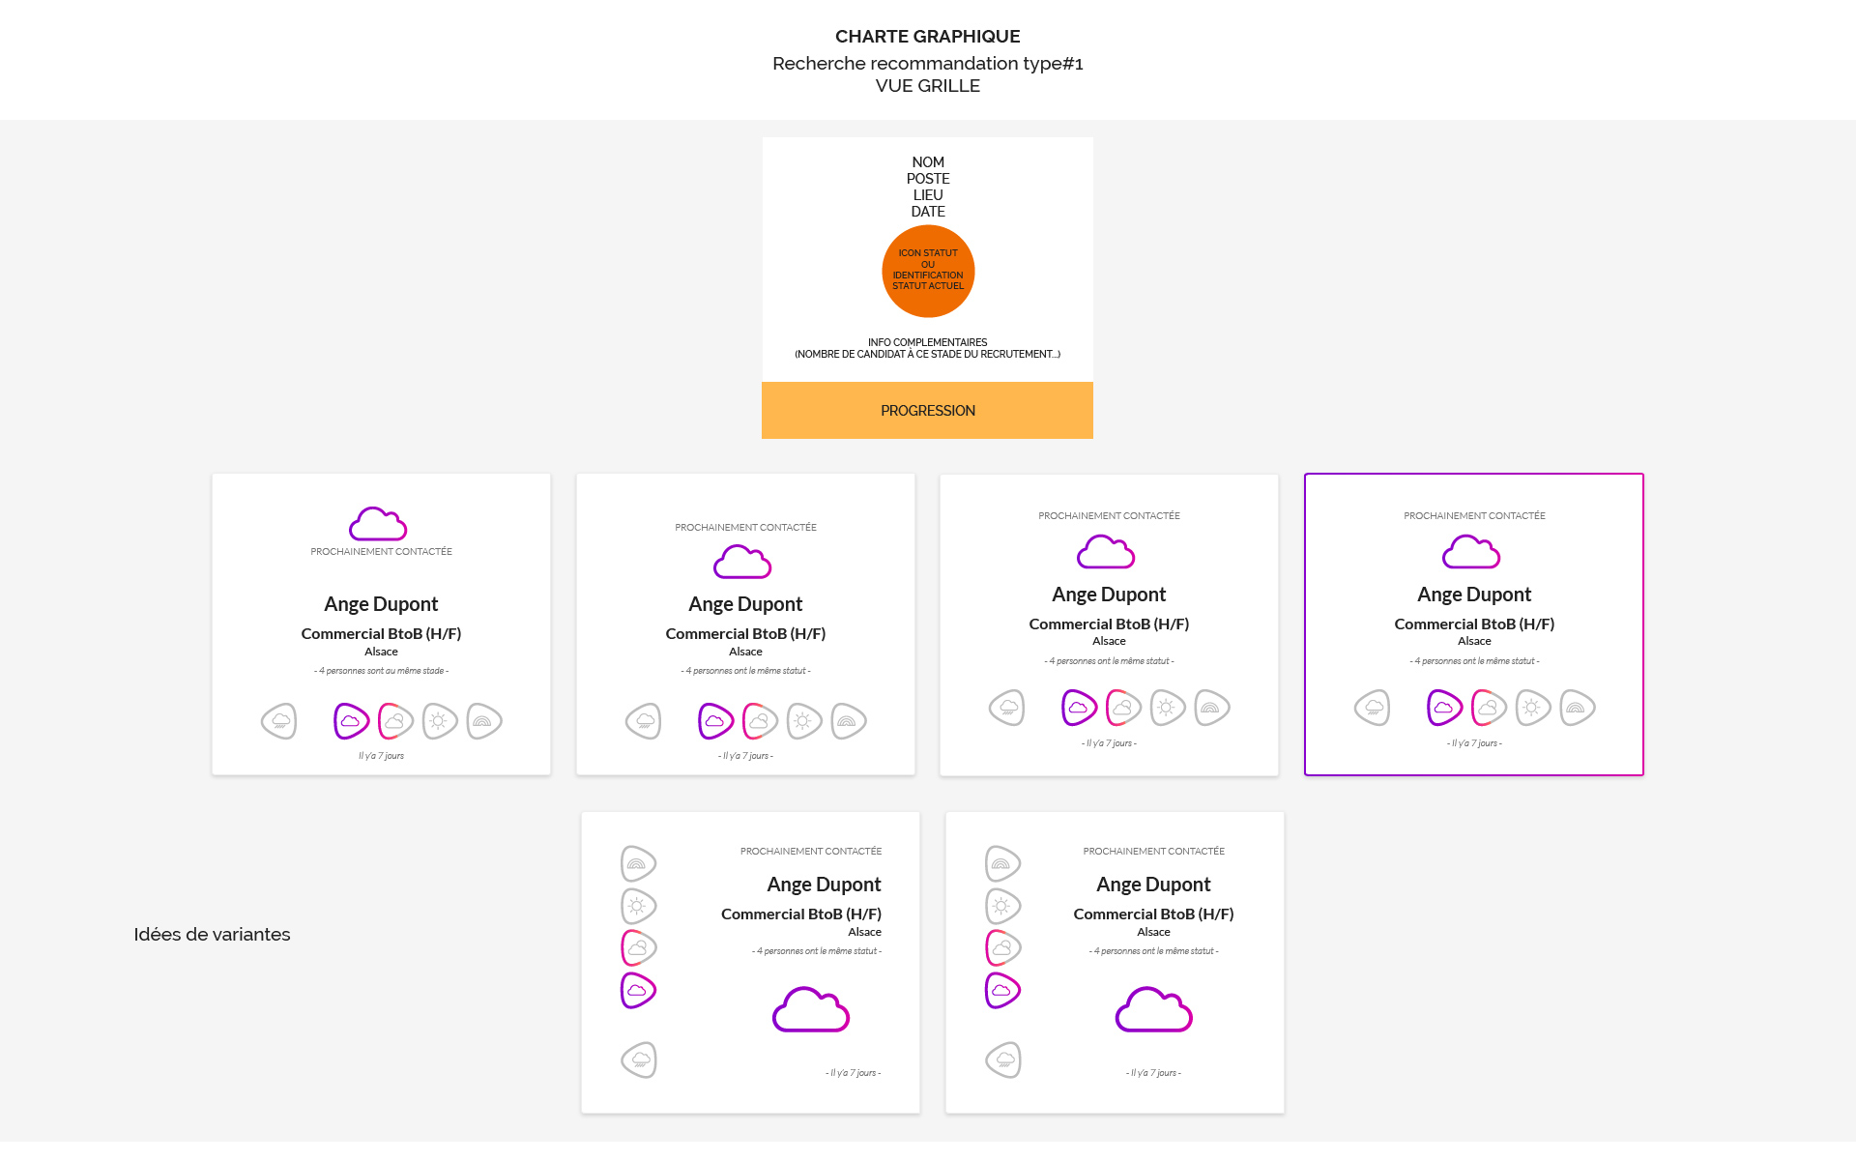Select purple cloud status icon in second card's row

[715, 721]
